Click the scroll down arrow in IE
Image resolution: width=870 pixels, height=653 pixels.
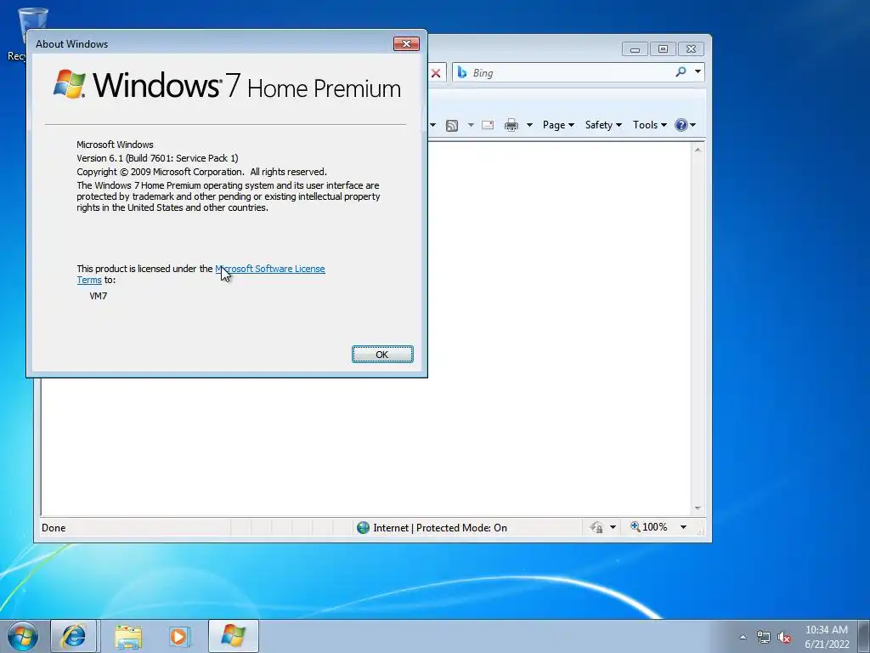(x=698, y=508)
